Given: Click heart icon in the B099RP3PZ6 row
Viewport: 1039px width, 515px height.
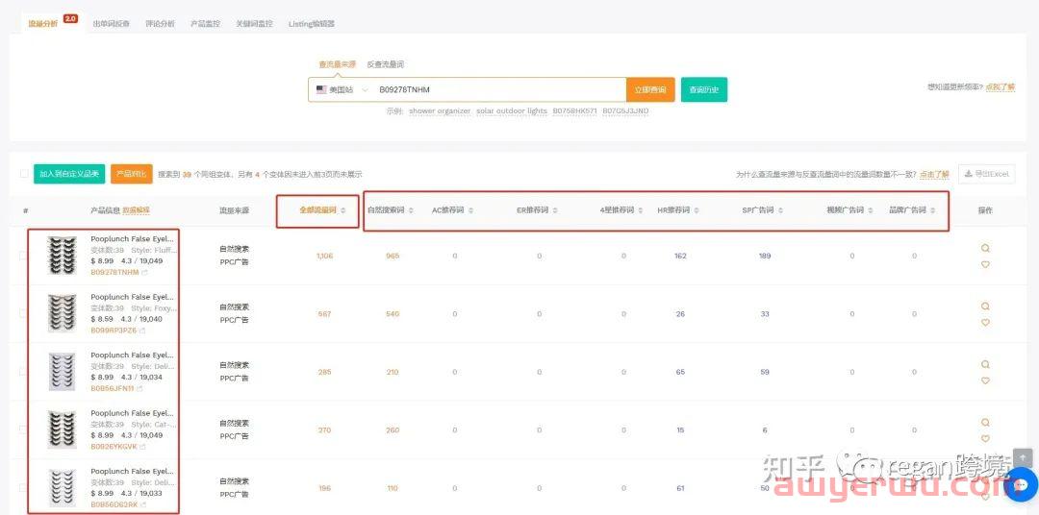Looking at the screenshot, I should 985,323.
